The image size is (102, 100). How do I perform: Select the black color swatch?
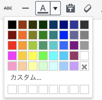click(x=12, y=25)
